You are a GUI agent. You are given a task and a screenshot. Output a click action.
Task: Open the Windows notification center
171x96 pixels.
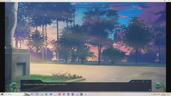pyautogui.click(x=168, y=94)
